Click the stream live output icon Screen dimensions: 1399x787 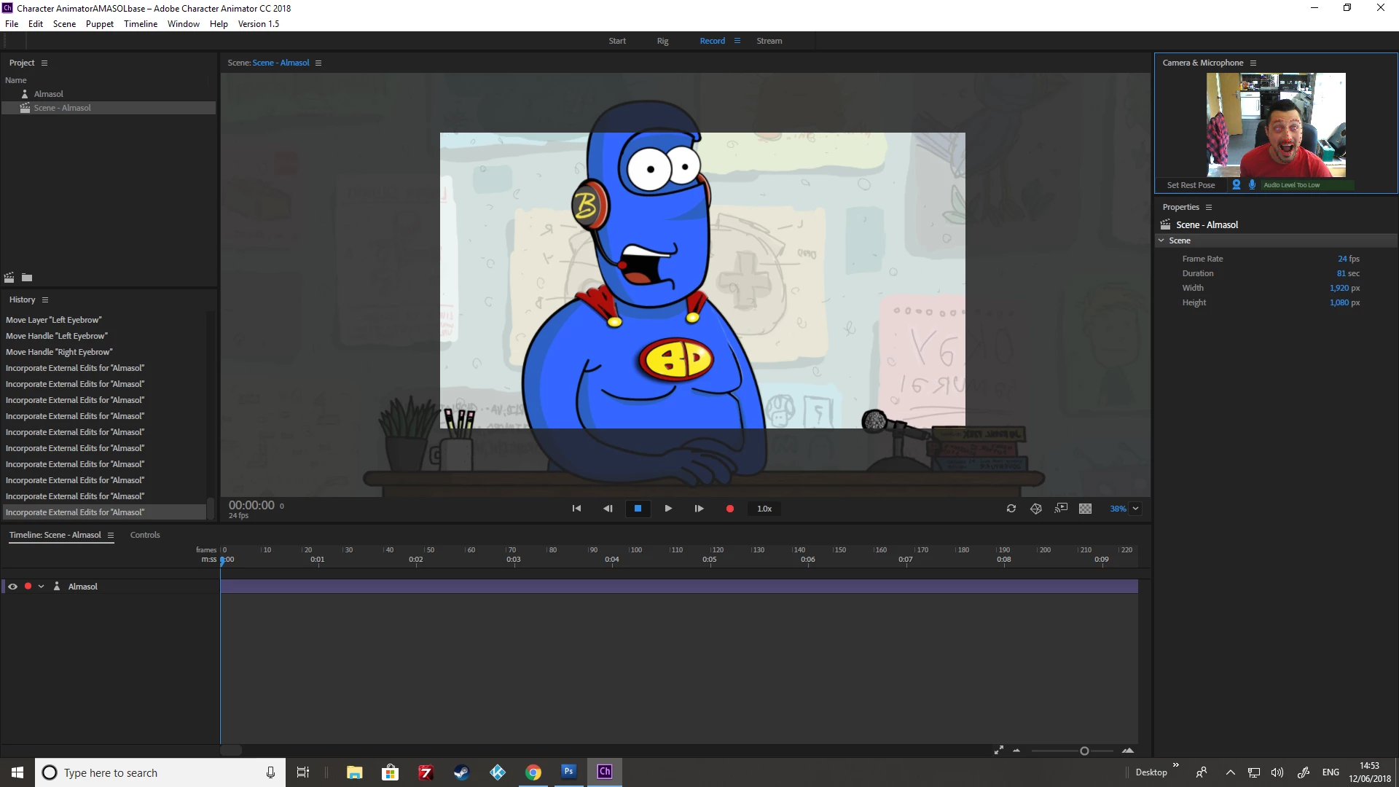pyautogui.click(x=1061, y=509)
